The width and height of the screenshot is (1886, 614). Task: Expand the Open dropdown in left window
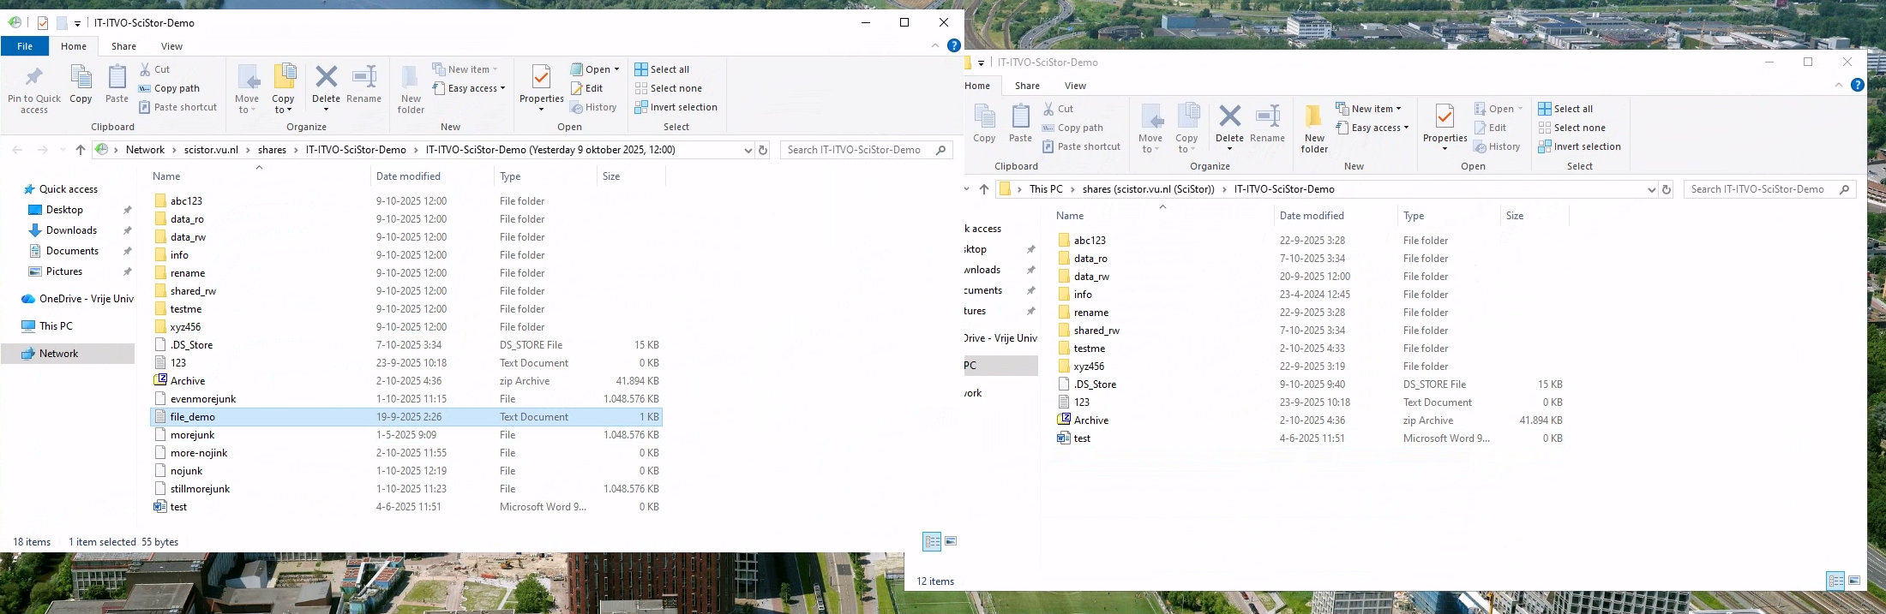(616, 69)
